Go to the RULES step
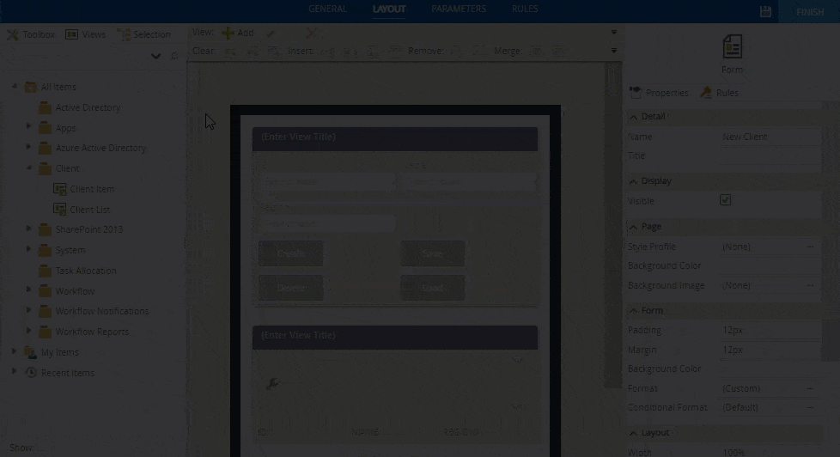The width and height of the screenshot is (840, 457). tap(525, 9)
